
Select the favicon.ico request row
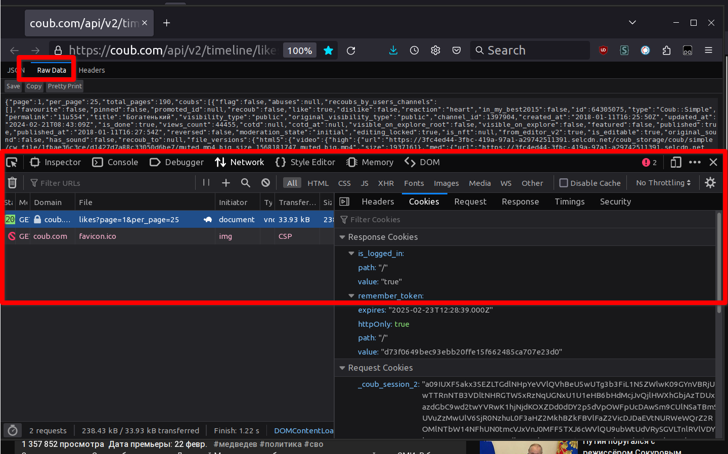169,236
